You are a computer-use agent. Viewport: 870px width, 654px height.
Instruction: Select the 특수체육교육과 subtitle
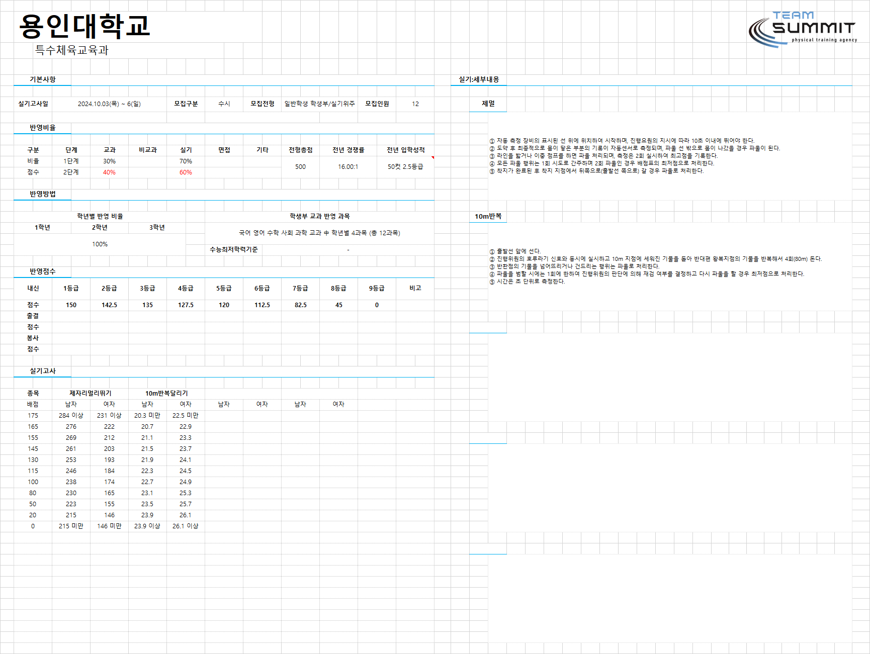pyautogui.click(x=72, y=50)
